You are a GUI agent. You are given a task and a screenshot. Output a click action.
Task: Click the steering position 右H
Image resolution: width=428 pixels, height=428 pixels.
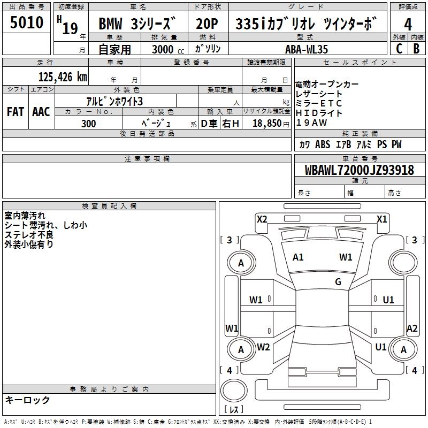(231, 124)
